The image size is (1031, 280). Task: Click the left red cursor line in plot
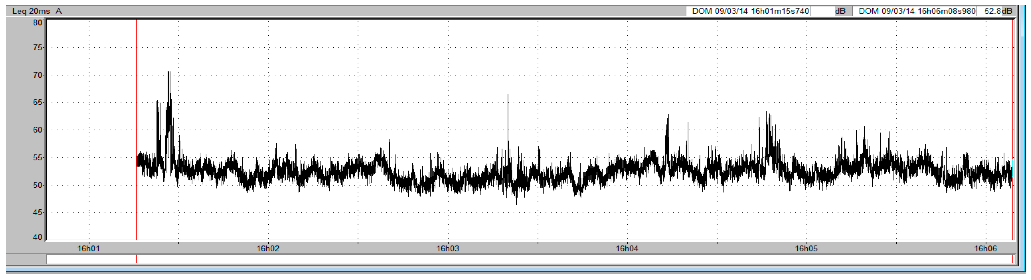click(136, 130)
